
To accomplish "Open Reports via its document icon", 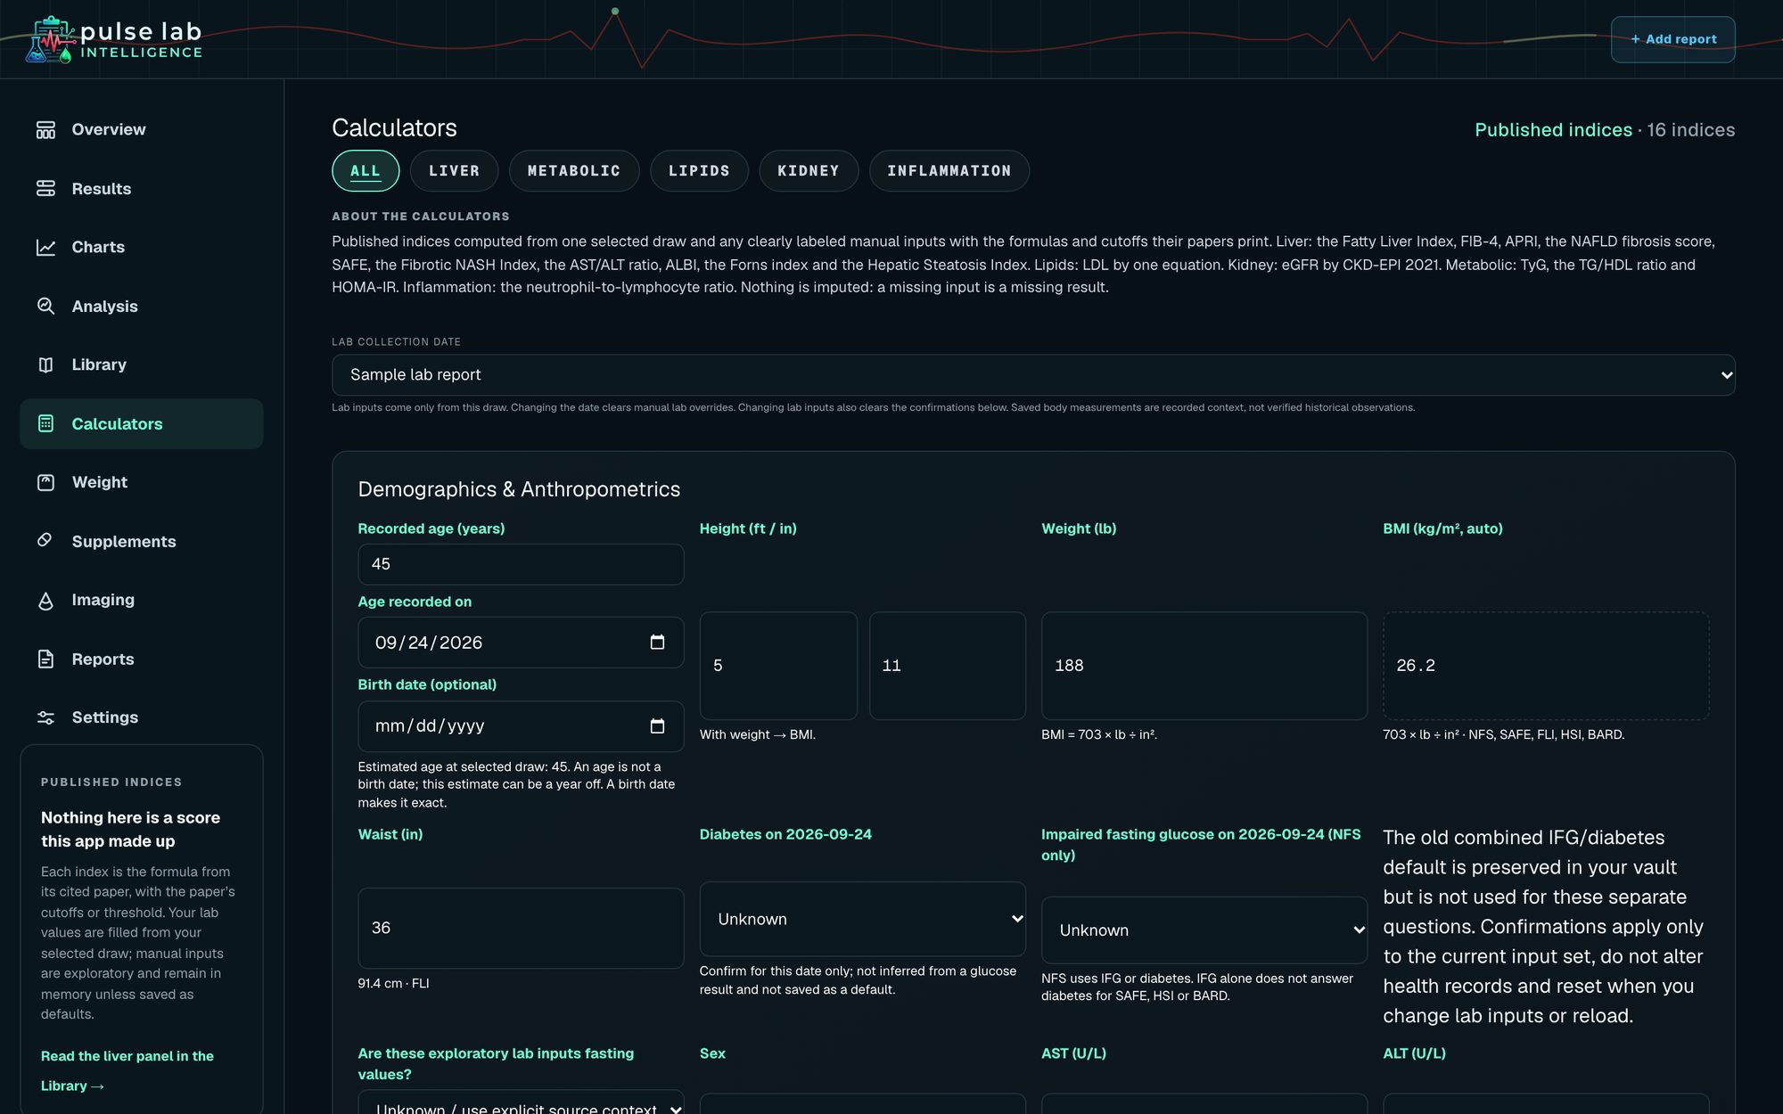I will coord(45,659).
